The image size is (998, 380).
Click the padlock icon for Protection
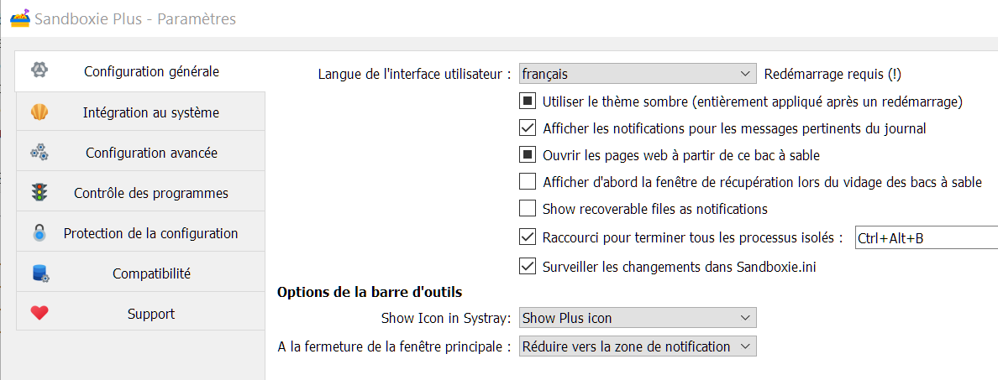pyautogui.click(x=39, y=233)
